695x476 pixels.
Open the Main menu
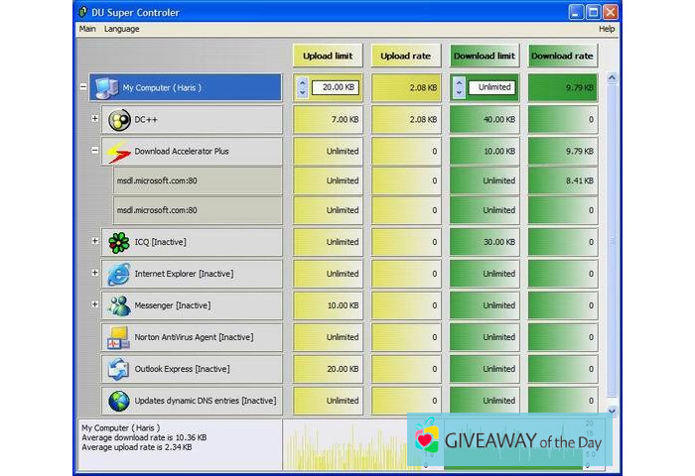pos(87,29)
